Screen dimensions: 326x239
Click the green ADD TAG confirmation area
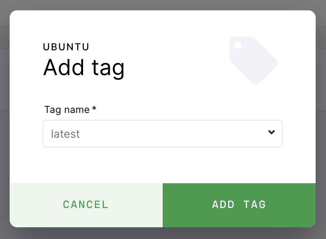[239, 205]
